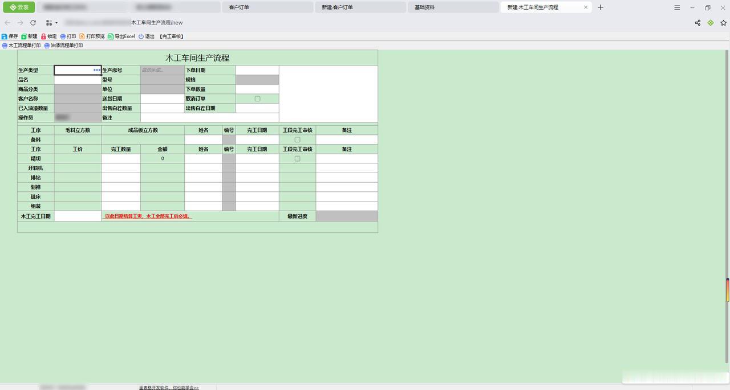Viewport: 730px width, 390px height.
Task: Click the 【完工审核】 button
Action: pos(171,36)
